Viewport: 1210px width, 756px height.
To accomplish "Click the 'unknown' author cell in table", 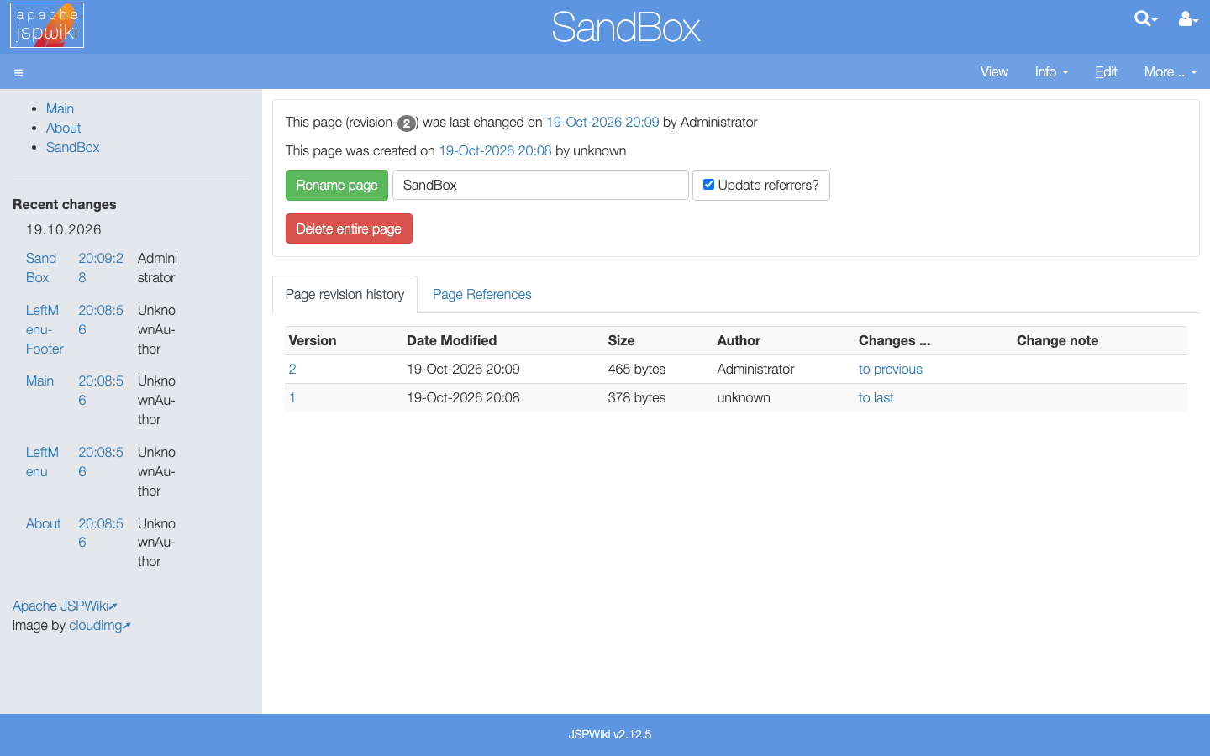I will (744, 397).
